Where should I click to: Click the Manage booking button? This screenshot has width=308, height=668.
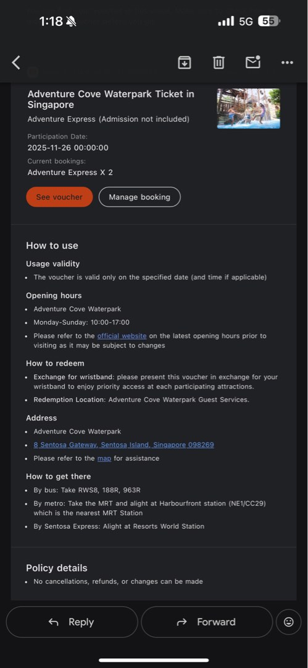(x=139, y=197)
